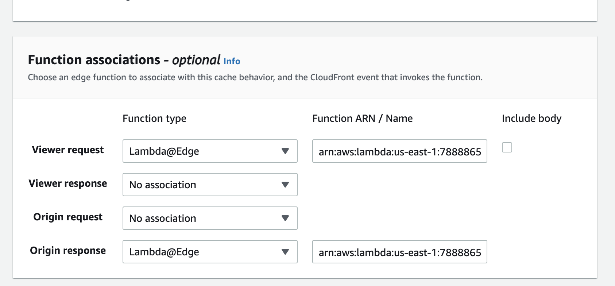Image resolution: width=615 pixels, height=286 pixels.
Task: Click the Viewer request function ARN field
Action: coord(399,151)
